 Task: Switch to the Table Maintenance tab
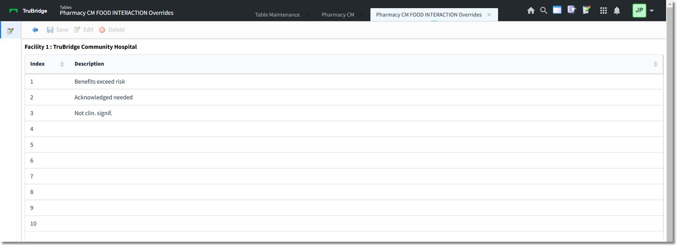click(x=277, y=15)
